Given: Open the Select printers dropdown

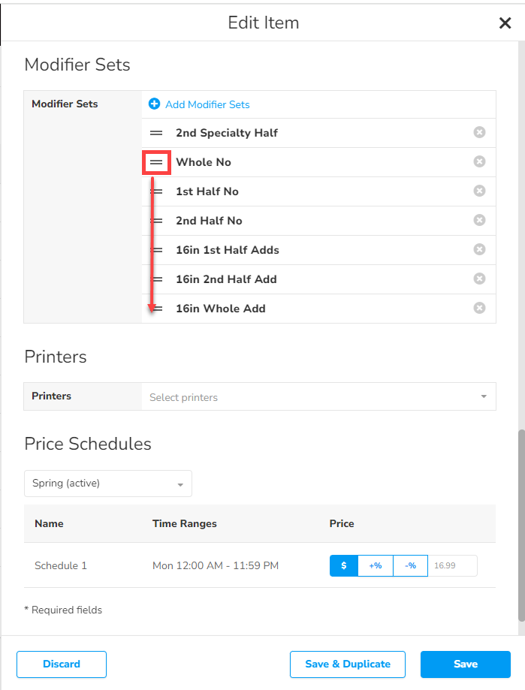Looking at the screenshot, I should (x=318, y=397).
